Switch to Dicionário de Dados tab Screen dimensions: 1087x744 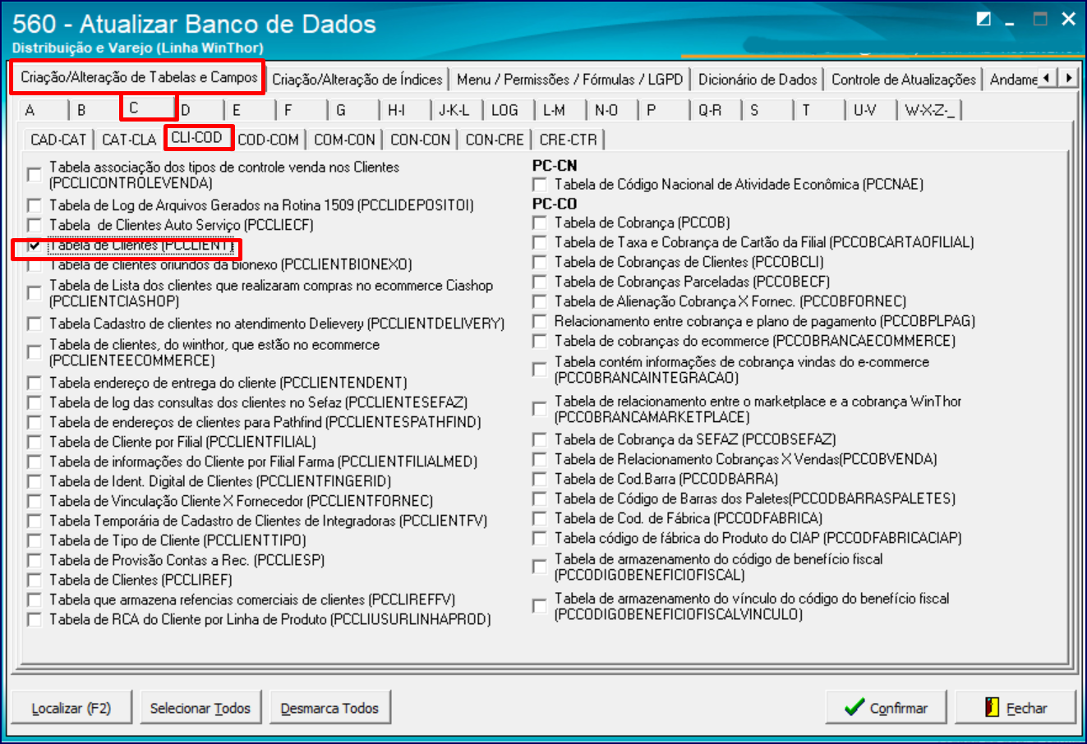tap(758, 80)
